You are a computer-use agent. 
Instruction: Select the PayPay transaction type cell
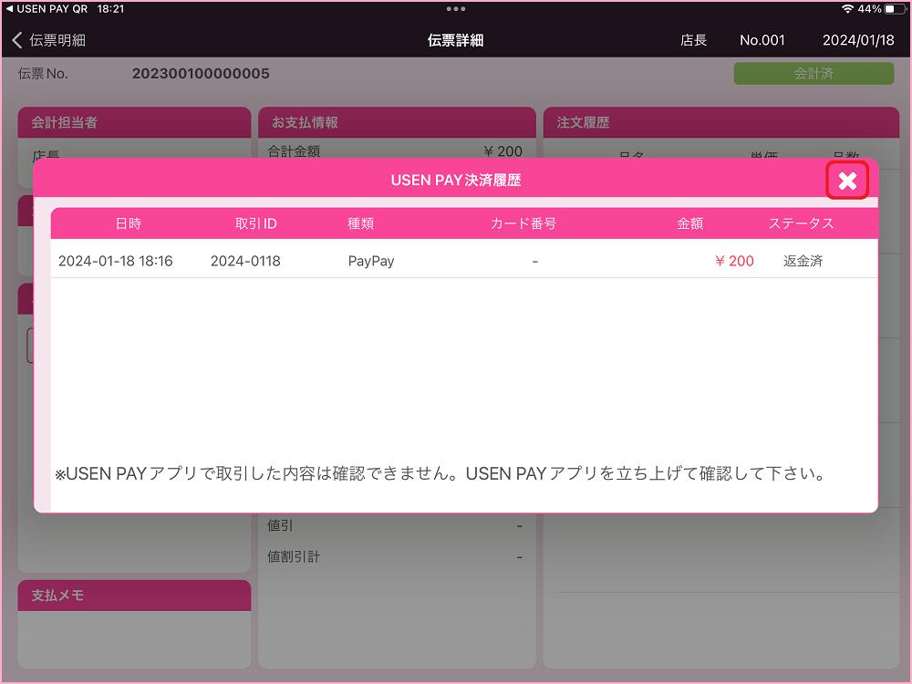click(371, 261)
